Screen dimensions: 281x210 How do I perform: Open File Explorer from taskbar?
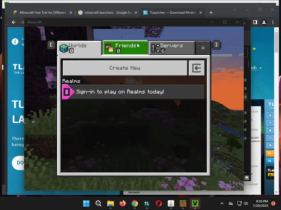click(110, 203)
